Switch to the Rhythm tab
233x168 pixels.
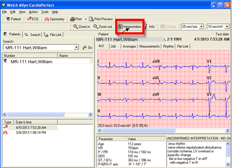[x=168, y=47]
